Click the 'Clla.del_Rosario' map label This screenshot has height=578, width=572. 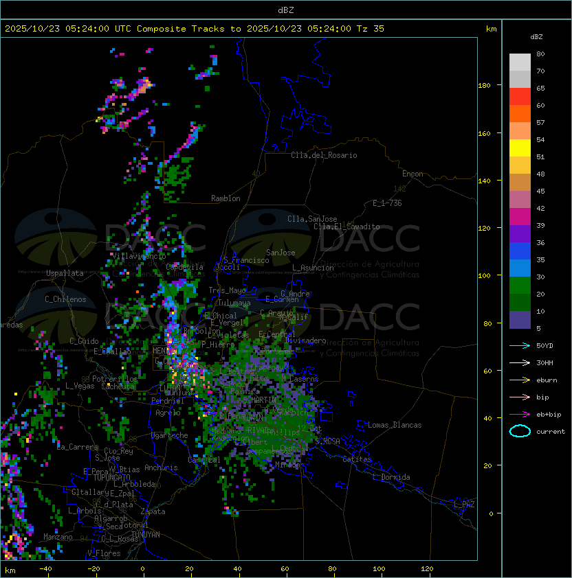(324, 155)
